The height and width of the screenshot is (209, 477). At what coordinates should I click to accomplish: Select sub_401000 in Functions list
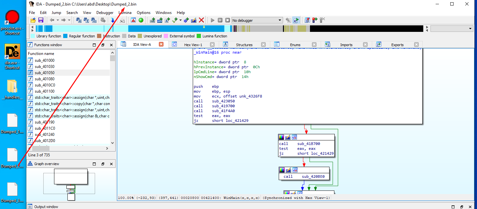tap(69, 60)
